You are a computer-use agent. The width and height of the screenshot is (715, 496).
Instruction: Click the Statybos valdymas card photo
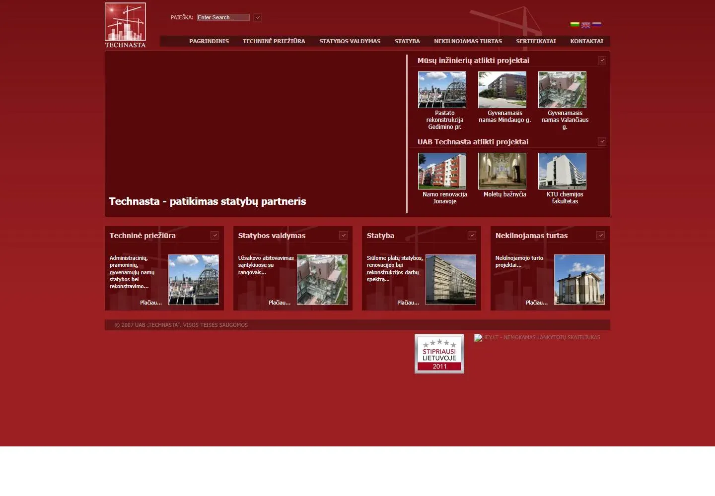[322, 280]
